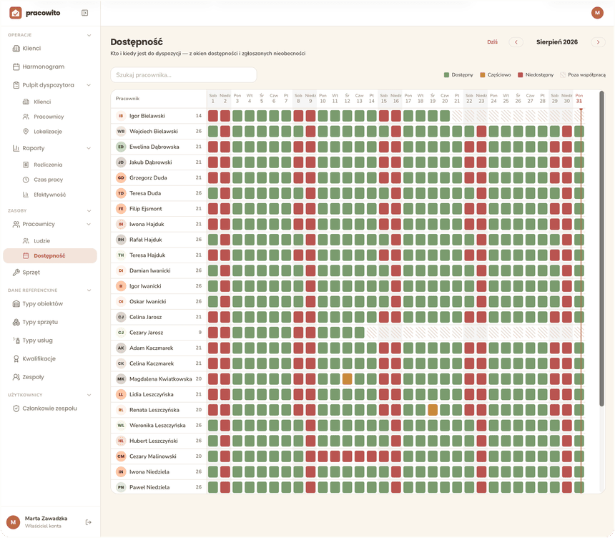Open employee row Paweł Niedziela
Viewport: 615px width, 538px height.
[159, 487]
